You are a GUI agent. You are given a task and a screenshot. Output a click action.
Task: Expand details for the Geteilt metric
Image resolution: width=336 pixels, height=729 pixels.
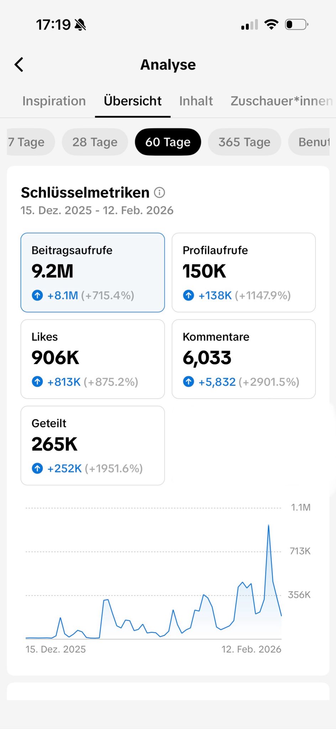pyautogui.click(x=93, y=446)
